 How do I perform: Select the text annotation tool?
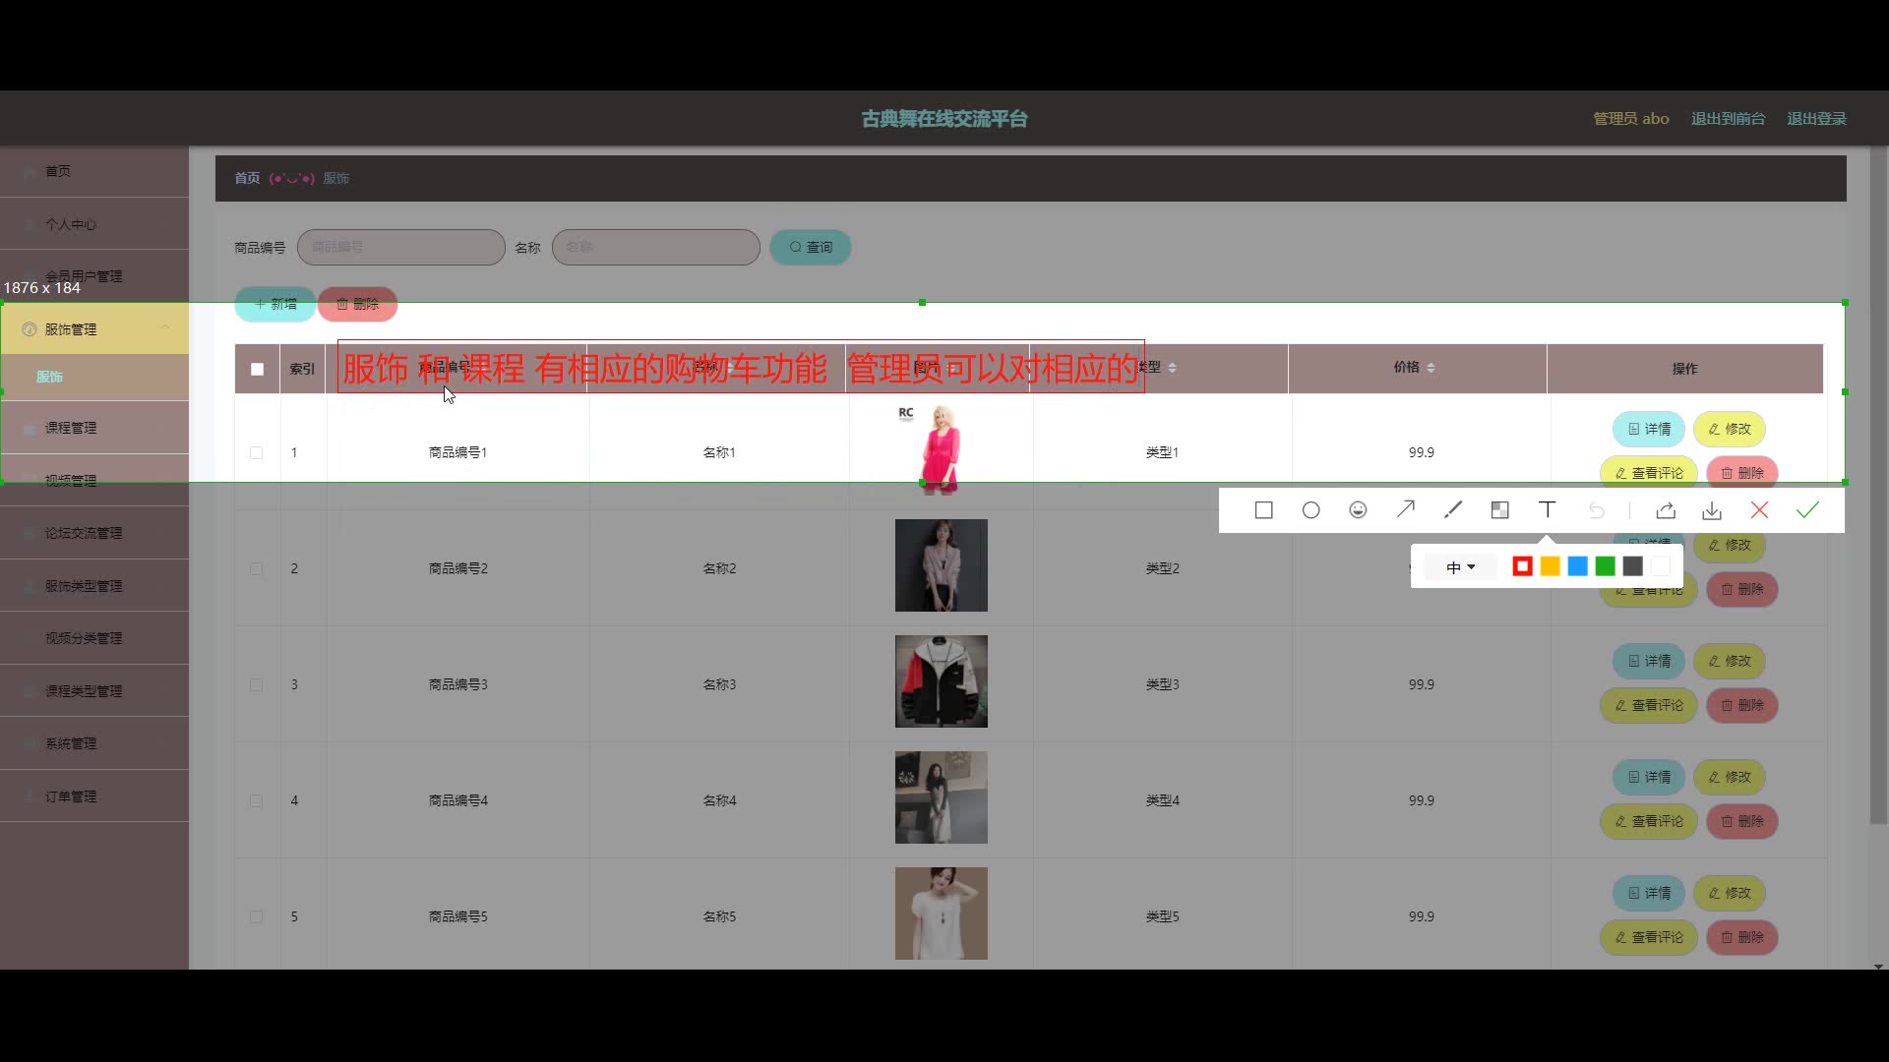tap(1548, 509)
